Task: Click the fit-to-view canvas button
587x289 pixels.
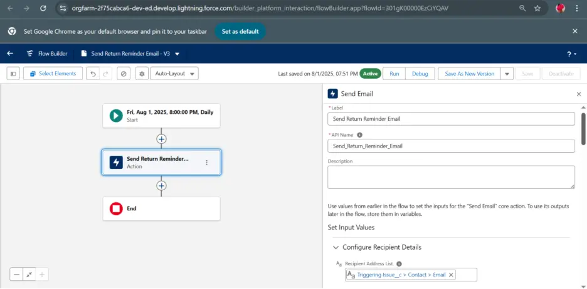Action: [29, 274]
